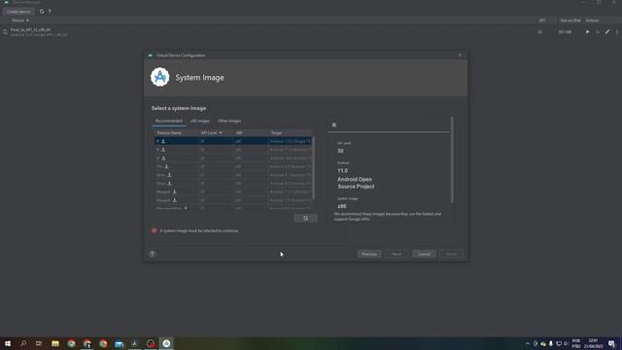
Task: Click the Finish button
Action: [x=451, y=254]
